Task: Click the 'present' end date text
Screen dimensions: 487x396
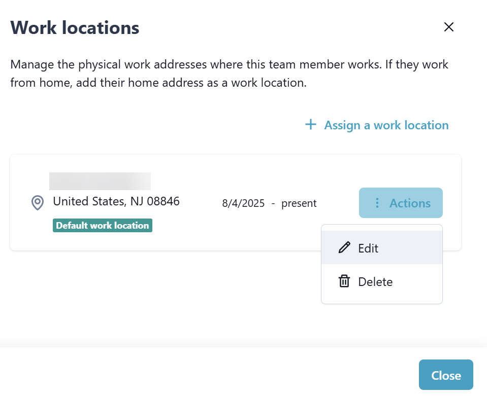Action: coord(299,203)
